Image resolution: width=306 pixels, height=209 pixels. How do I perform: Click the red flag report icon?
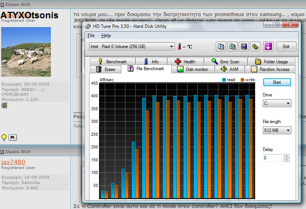tap(13, 137)
